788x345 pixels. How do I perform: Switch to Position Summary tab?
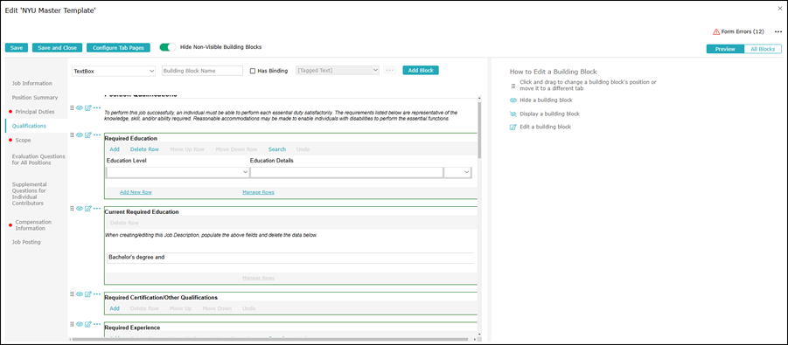click(35, 98)
